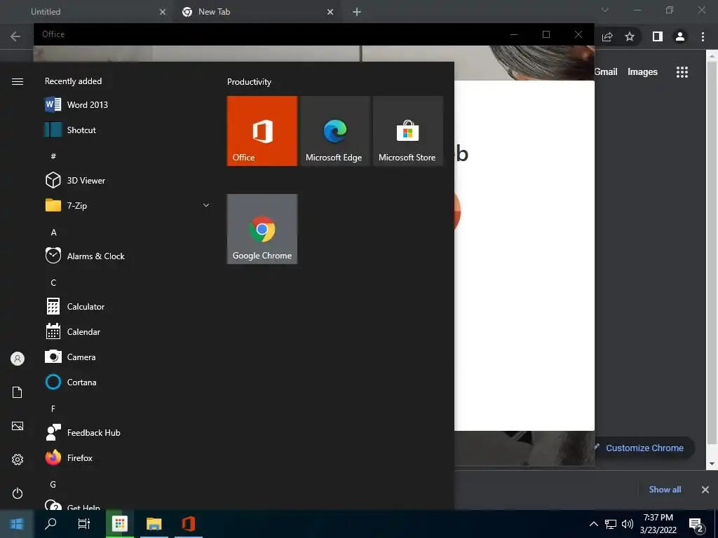This screenshot has width=718, height=538.
Task: Open Word 2013 from Recently added
Action: [x=126, y=105]
